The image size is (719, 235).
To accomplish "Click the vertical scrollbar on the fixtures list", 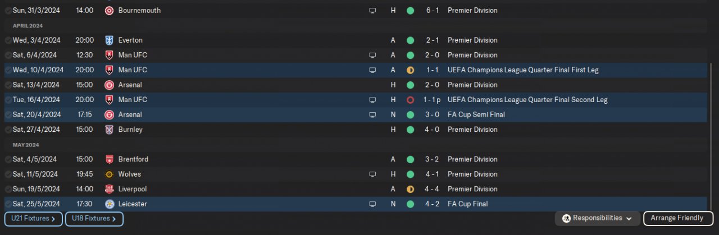I will tap(711, 129).
